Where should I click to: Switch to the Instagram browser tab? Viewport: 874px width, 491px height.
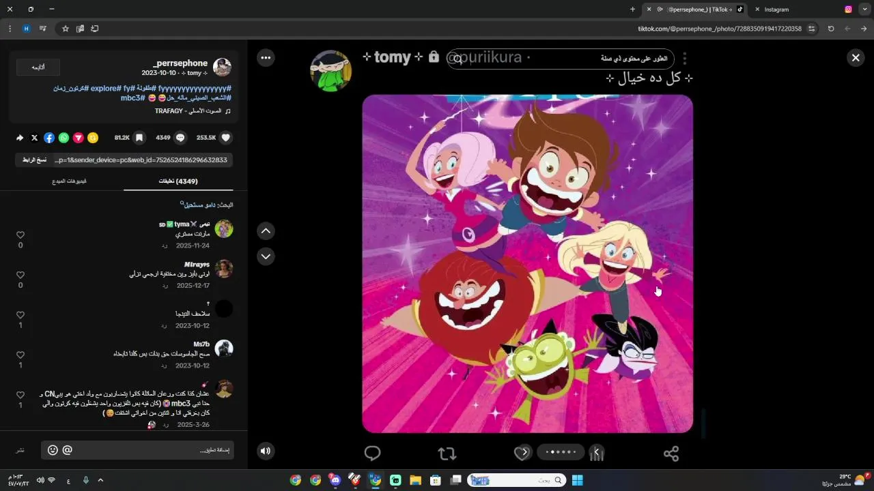click(x=804, y=10)
